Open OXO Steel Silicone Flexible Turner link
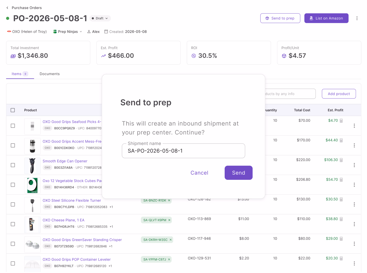 pos(72,201)
